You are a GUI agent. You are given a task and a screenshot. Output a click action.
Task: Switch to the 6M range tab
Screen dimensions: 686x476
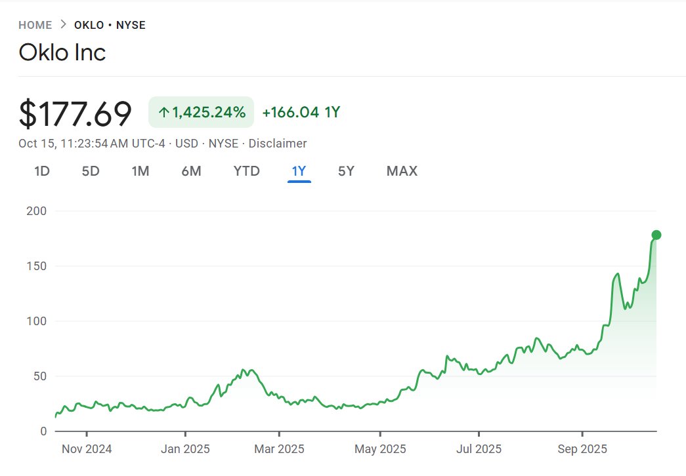191,171
